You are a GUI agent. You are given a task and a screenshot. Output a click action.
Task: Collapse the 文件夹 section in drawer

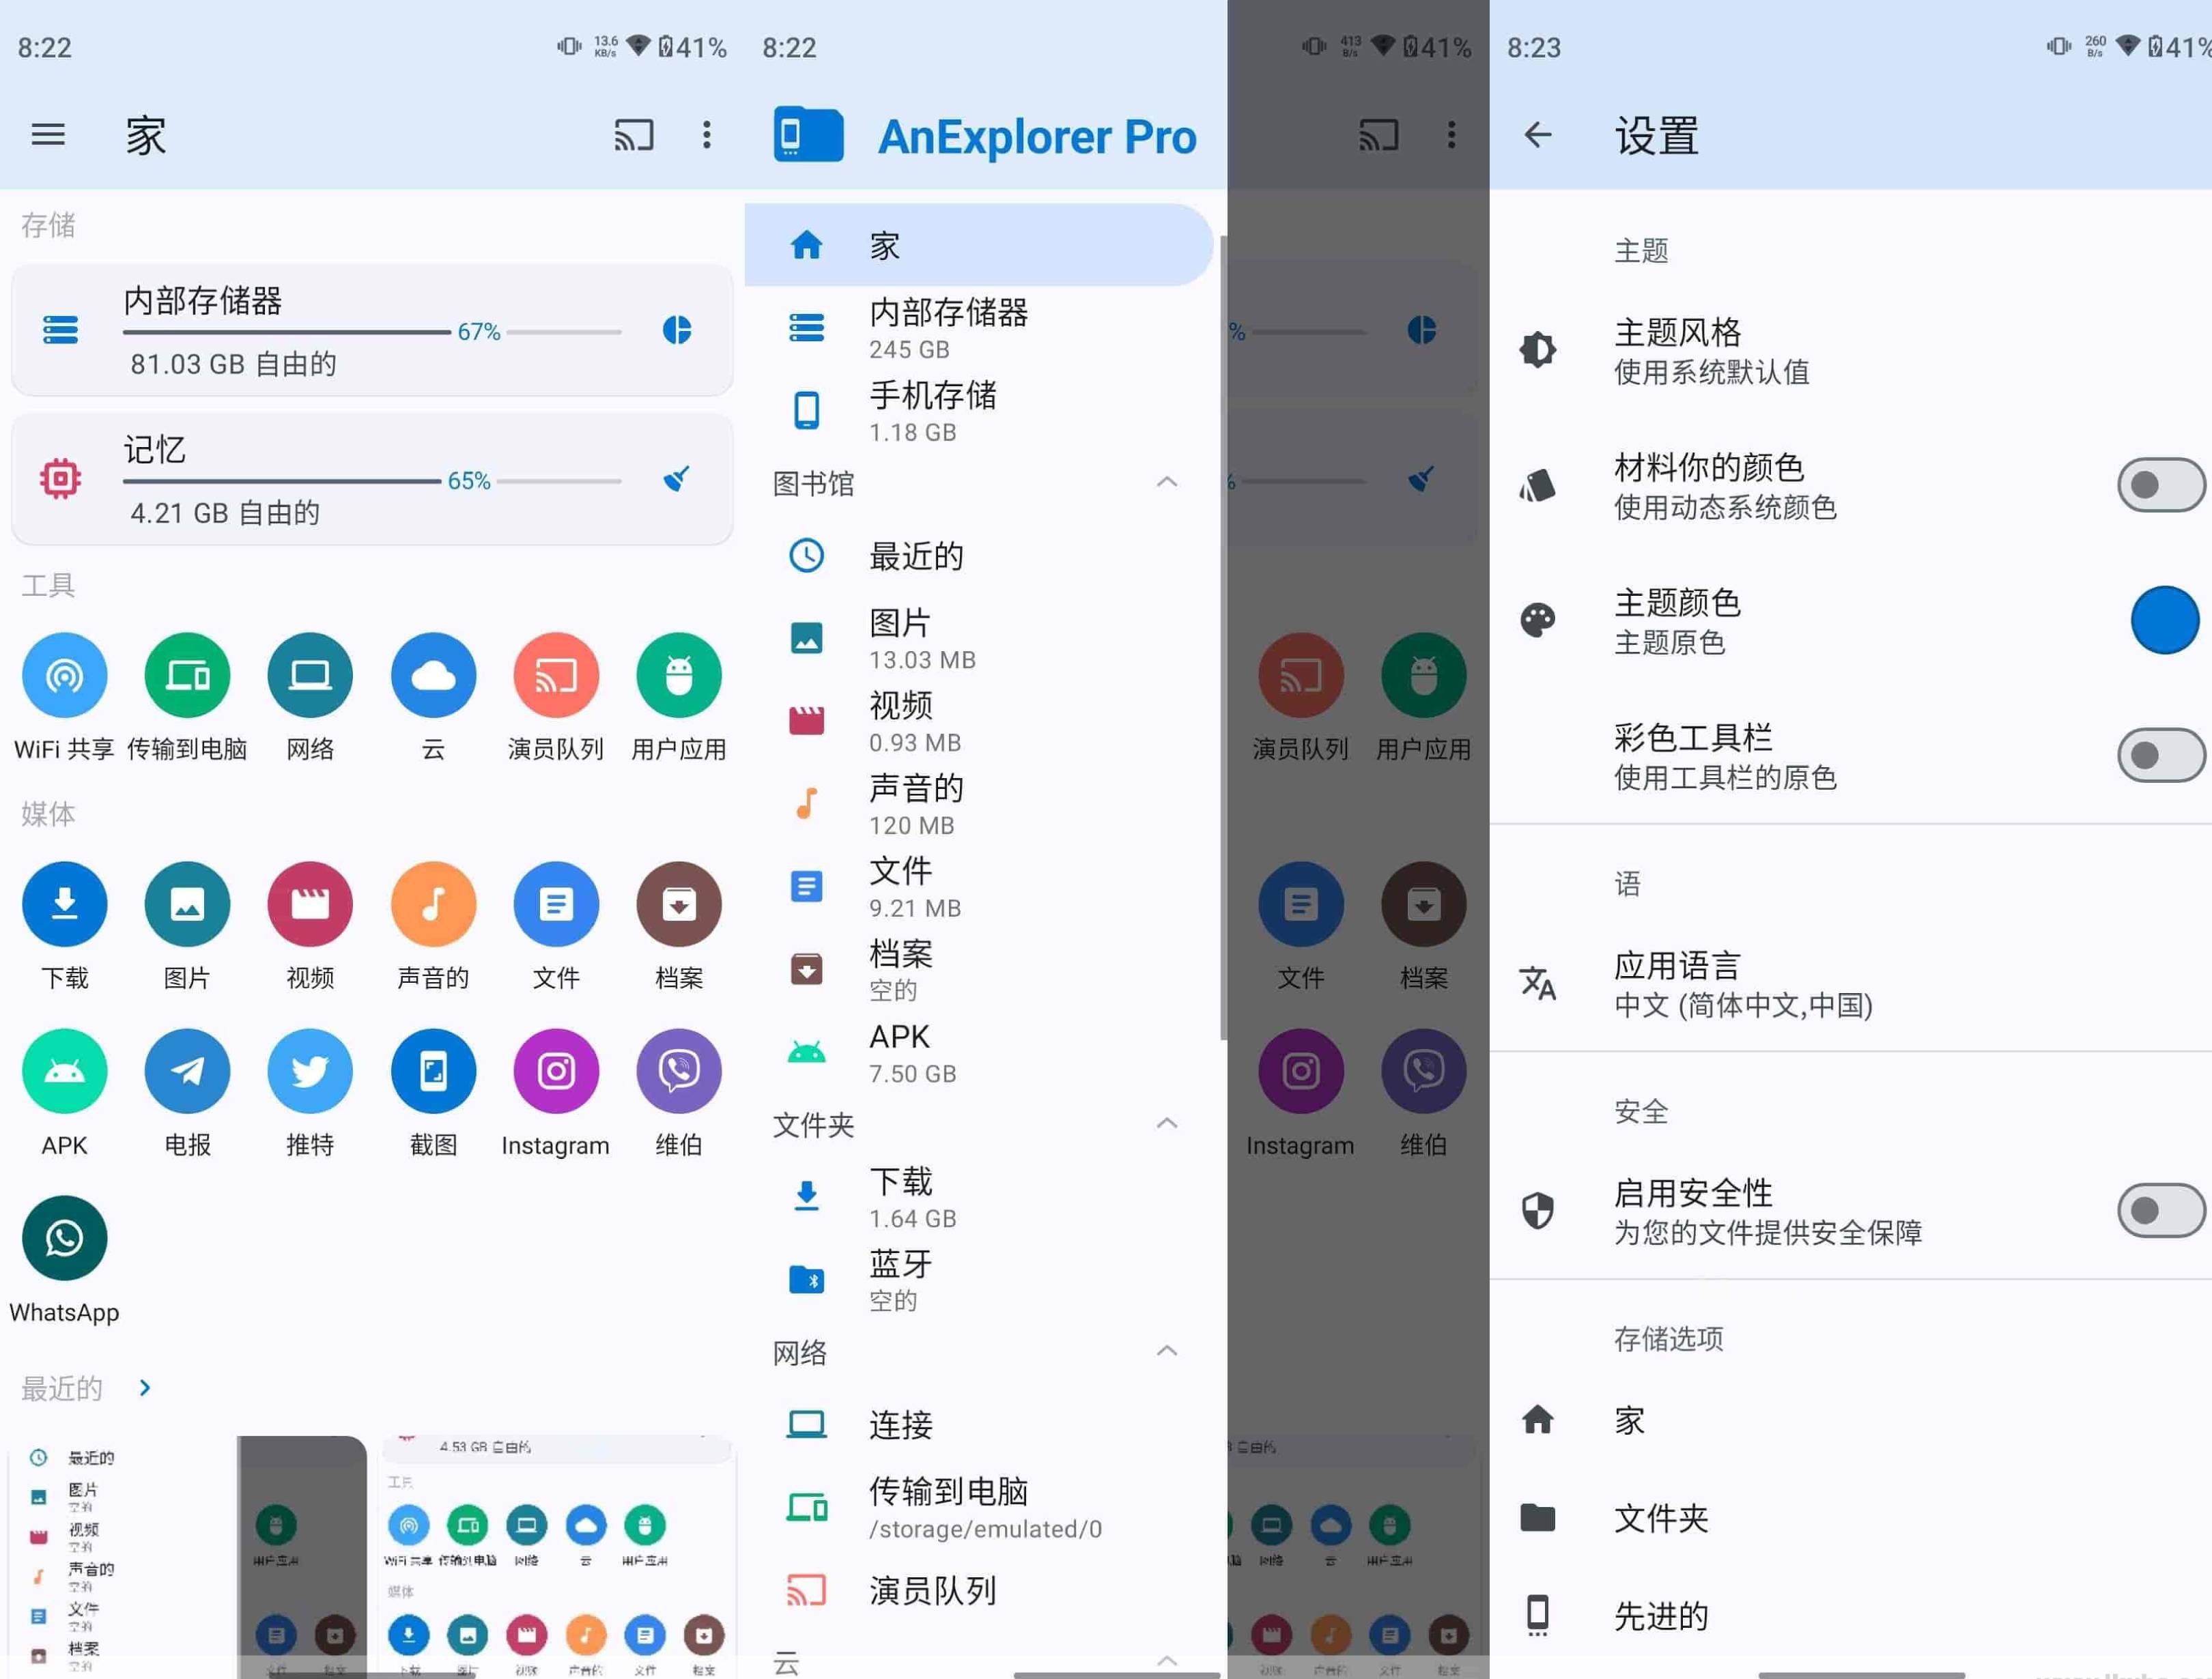pos(1166,1124)
